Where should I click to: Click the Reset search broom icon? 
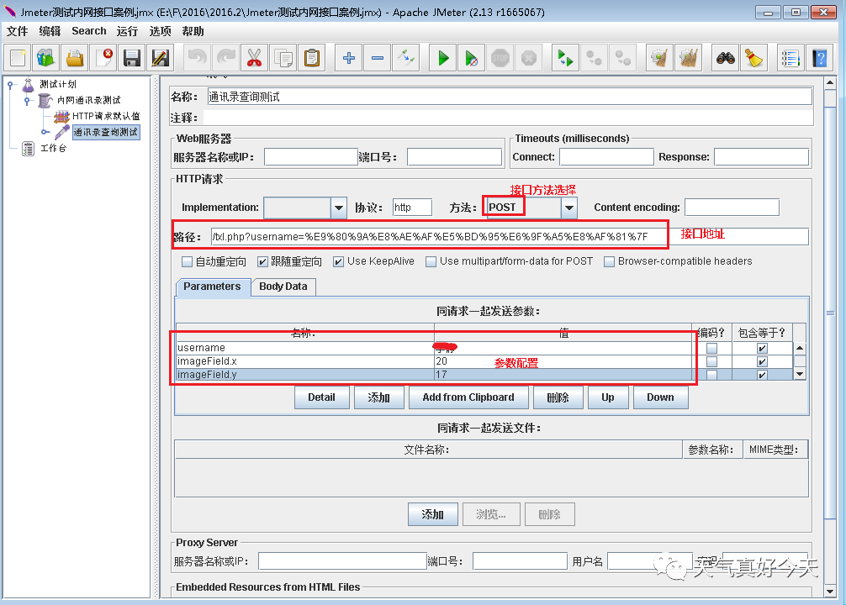click(x=753, y=58)
